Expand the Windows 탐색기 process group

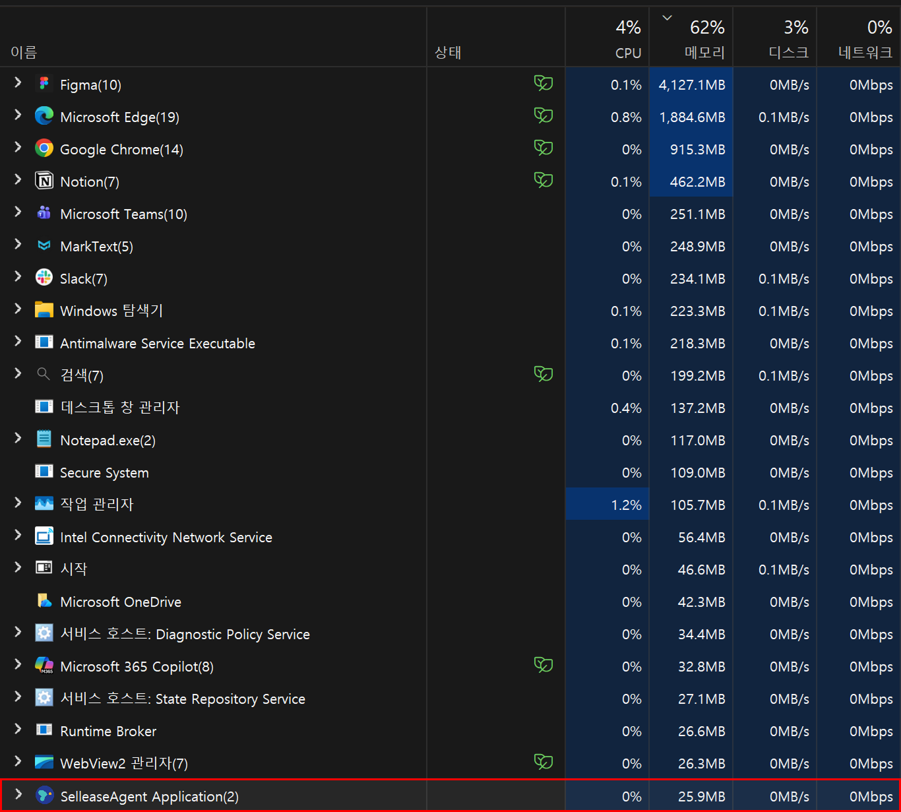point(18,309)
